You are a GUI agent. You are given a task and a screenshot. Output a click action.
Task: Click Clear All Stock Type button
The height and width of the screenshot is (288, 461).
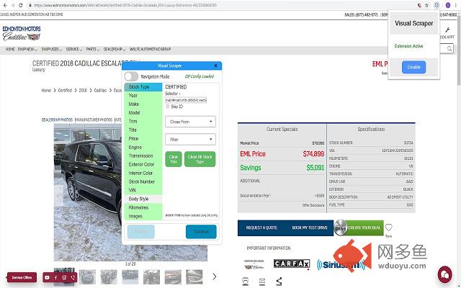click(x=200, y=158)
